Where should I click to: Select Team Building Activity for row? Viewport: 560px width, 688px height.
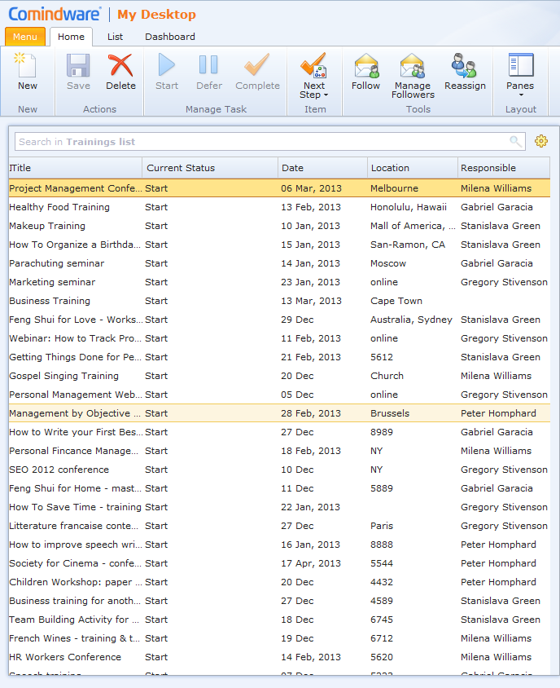click(x=279, y=620)
